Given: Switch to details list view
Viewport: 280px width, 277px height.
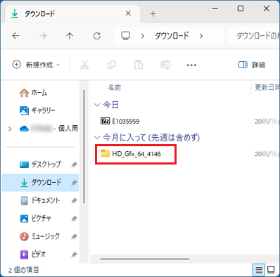Looking at the screenshot, I should pos(259,270).
